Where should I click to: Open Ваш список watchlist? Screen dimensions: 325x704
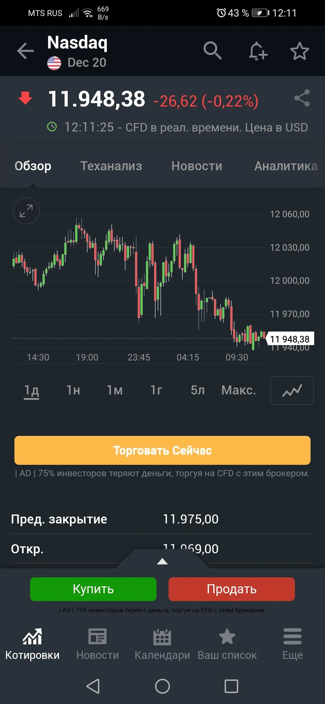[227, 644]
